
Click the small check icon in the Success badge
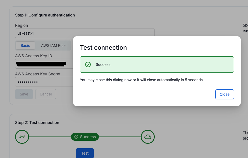pos(76,137)
